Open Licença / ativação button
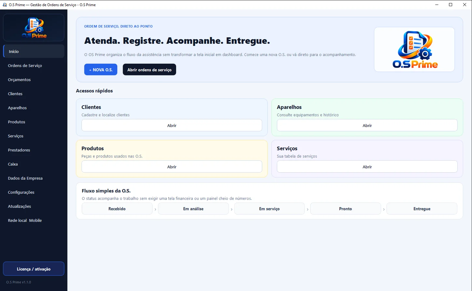The image size is (472, 291). pos(34,269)
